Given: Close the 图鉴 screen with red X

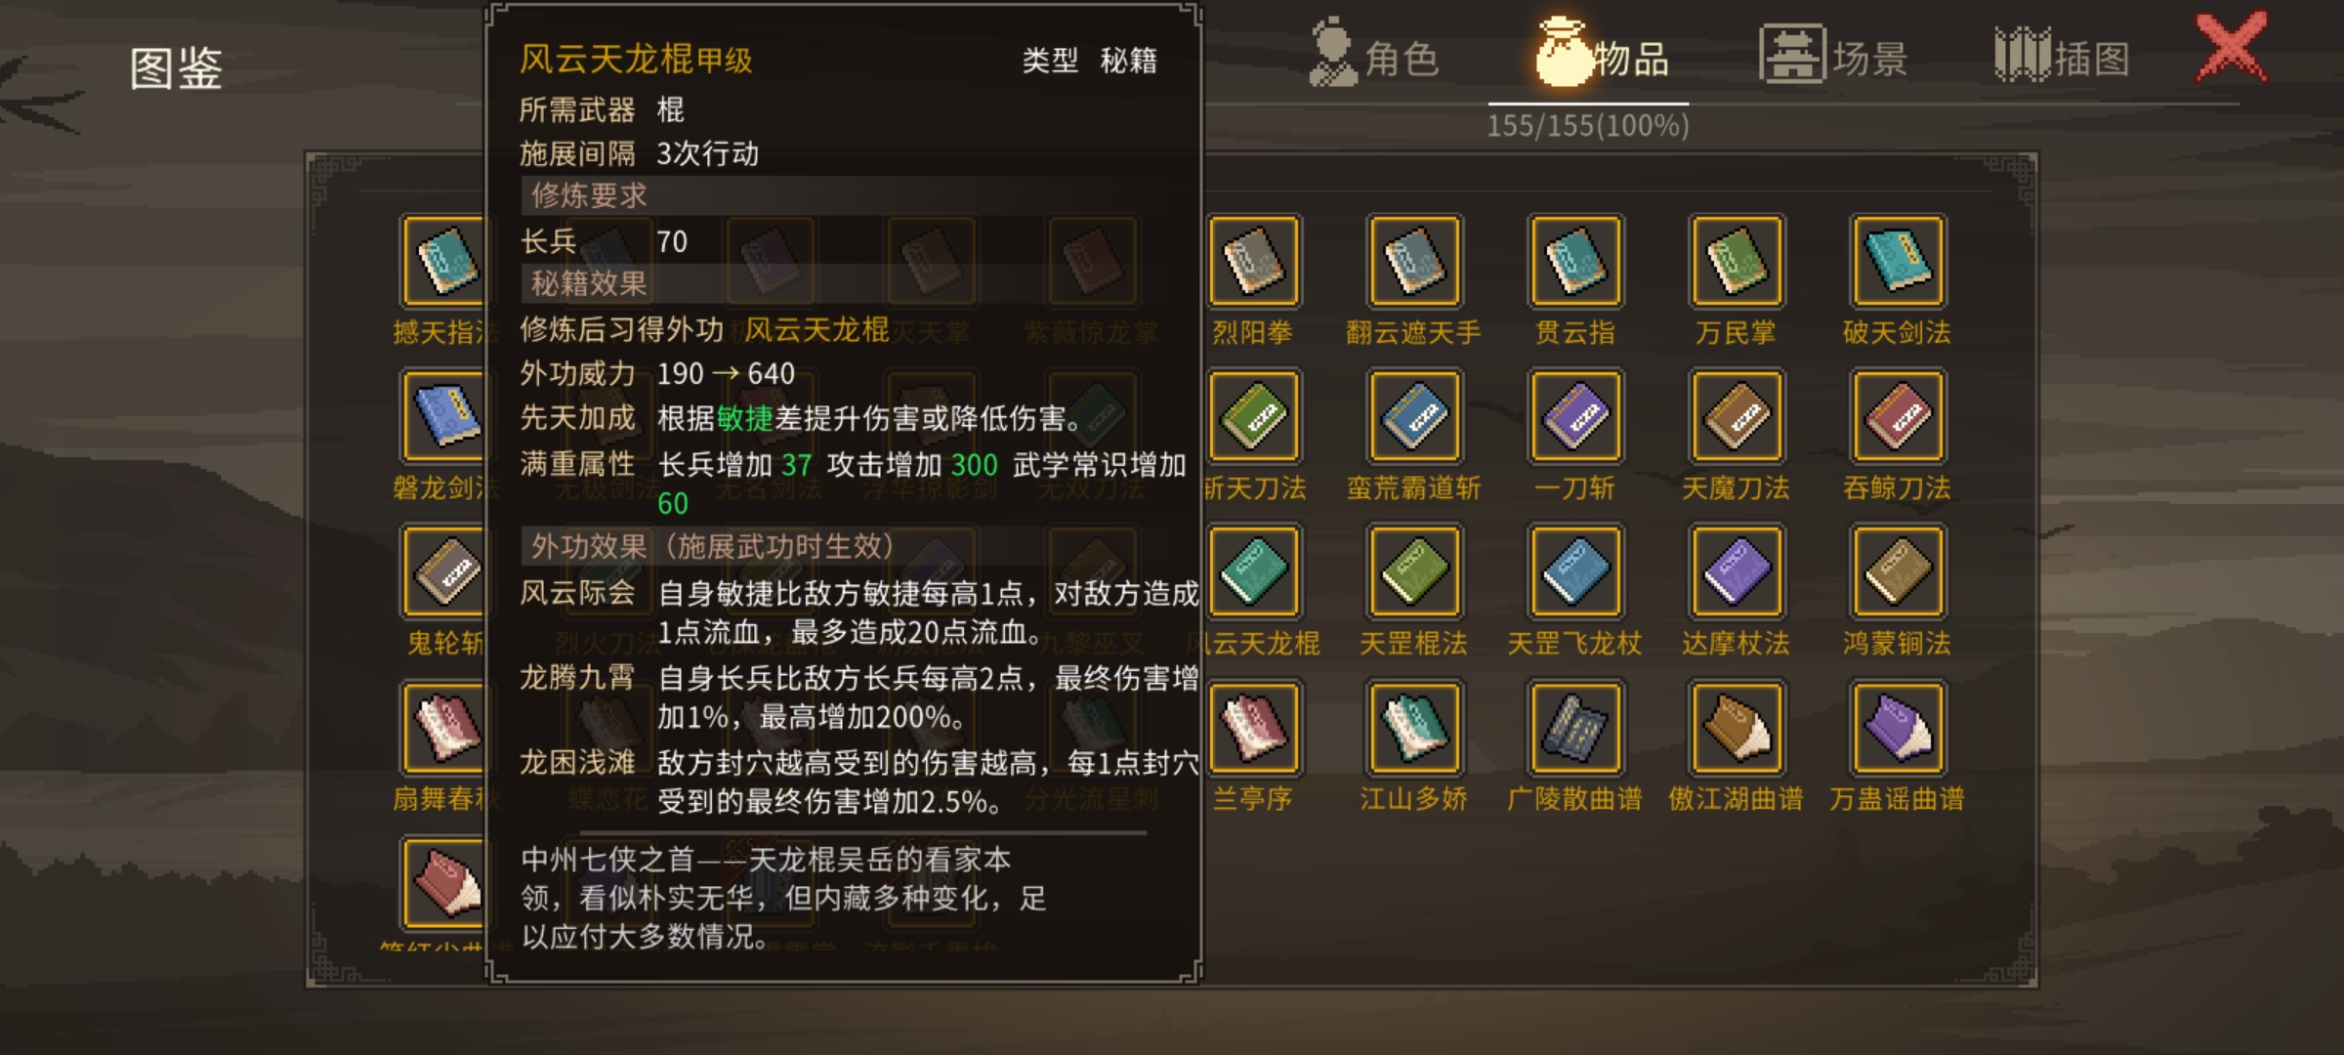Looking at the screenshot, I should tap(2233, 46).
